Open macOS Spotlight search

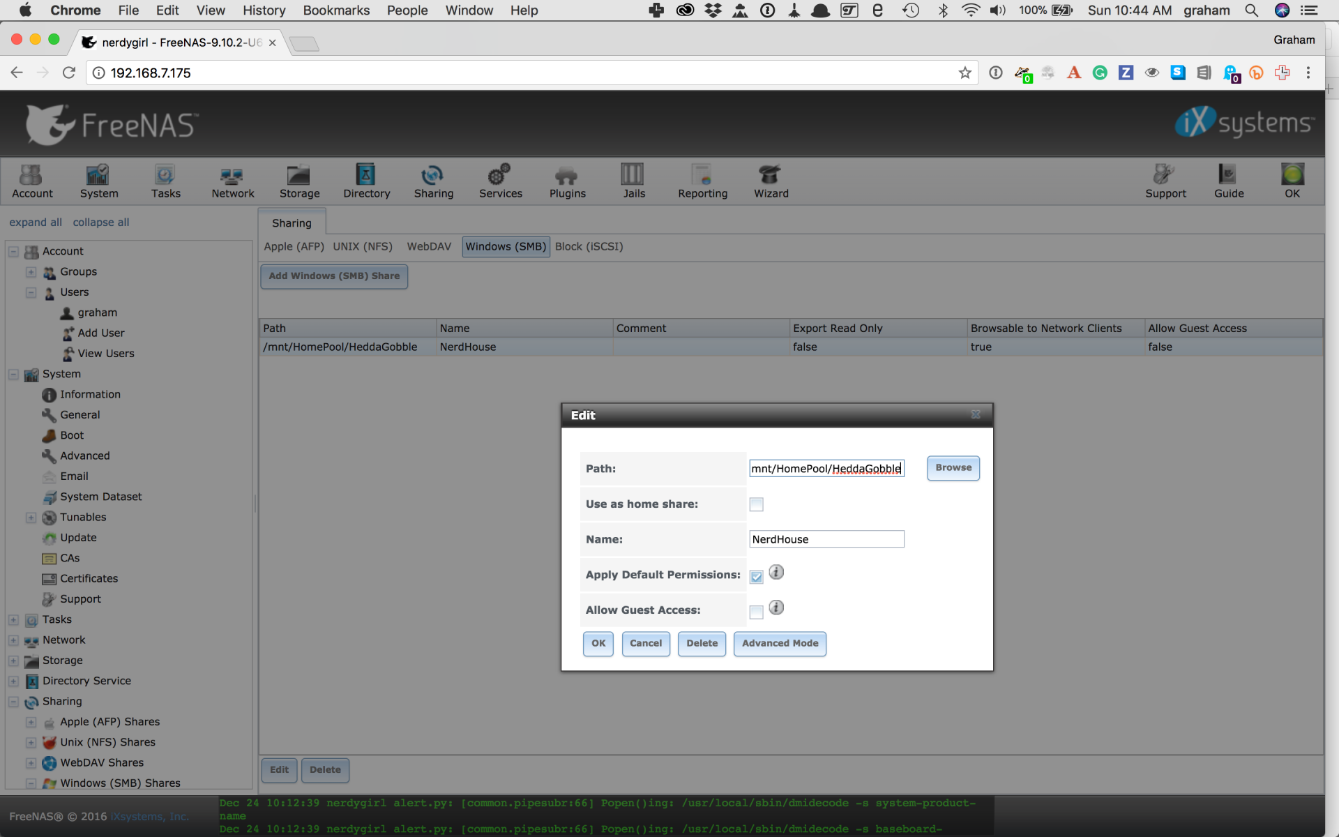tap(1252, 10)
